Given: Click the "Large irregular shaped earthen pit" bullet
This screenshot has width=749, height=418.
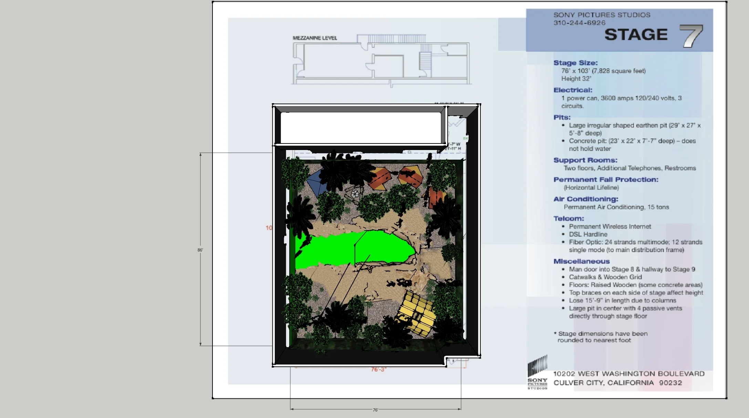Looking at the screenshot, I should [x=635, y=129].
